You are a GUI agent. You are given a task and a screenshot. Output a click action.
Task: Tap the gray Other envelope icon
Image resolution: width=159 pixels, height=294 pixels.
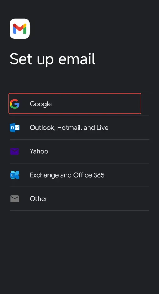(x=14, y=199)
